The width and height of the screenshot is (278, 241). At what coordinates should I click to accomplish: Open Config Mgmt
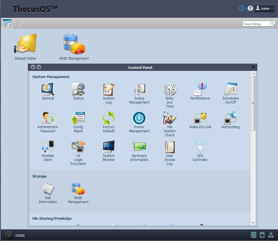click(78, 122)
